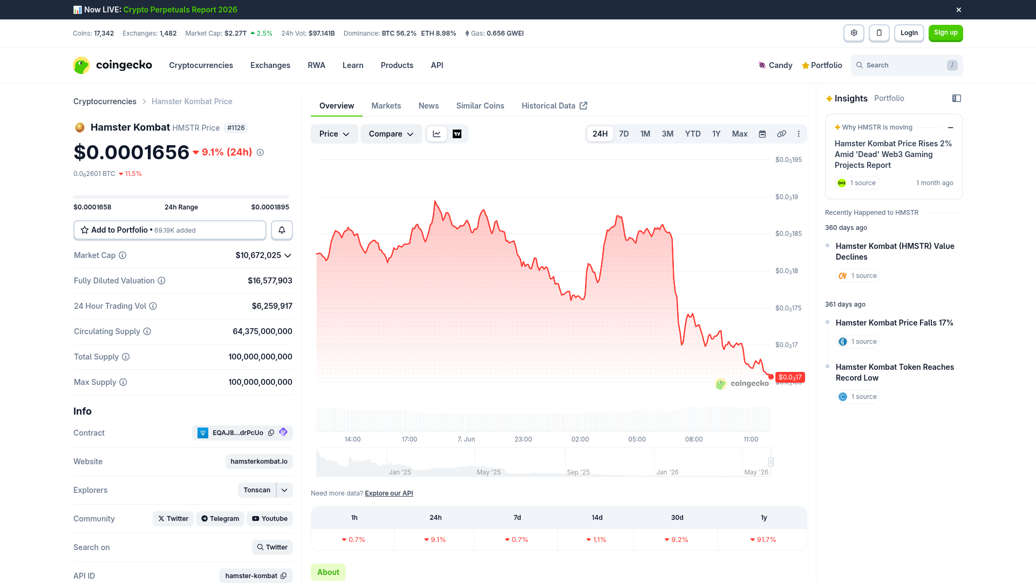Copy the hamster-kombat API ID
1036x583 pixels.
point(283,576)
